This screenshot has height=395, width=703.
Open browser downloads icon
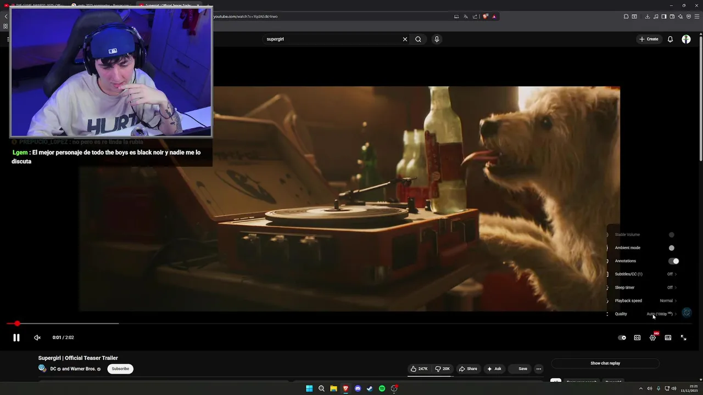click(x=648, y=16)
